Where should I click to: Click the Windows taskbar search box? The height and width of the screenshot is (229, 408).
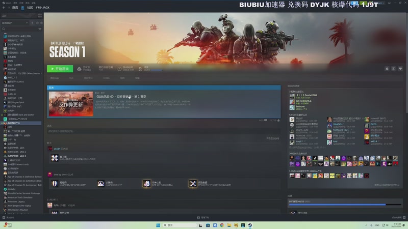coord(180,225)
